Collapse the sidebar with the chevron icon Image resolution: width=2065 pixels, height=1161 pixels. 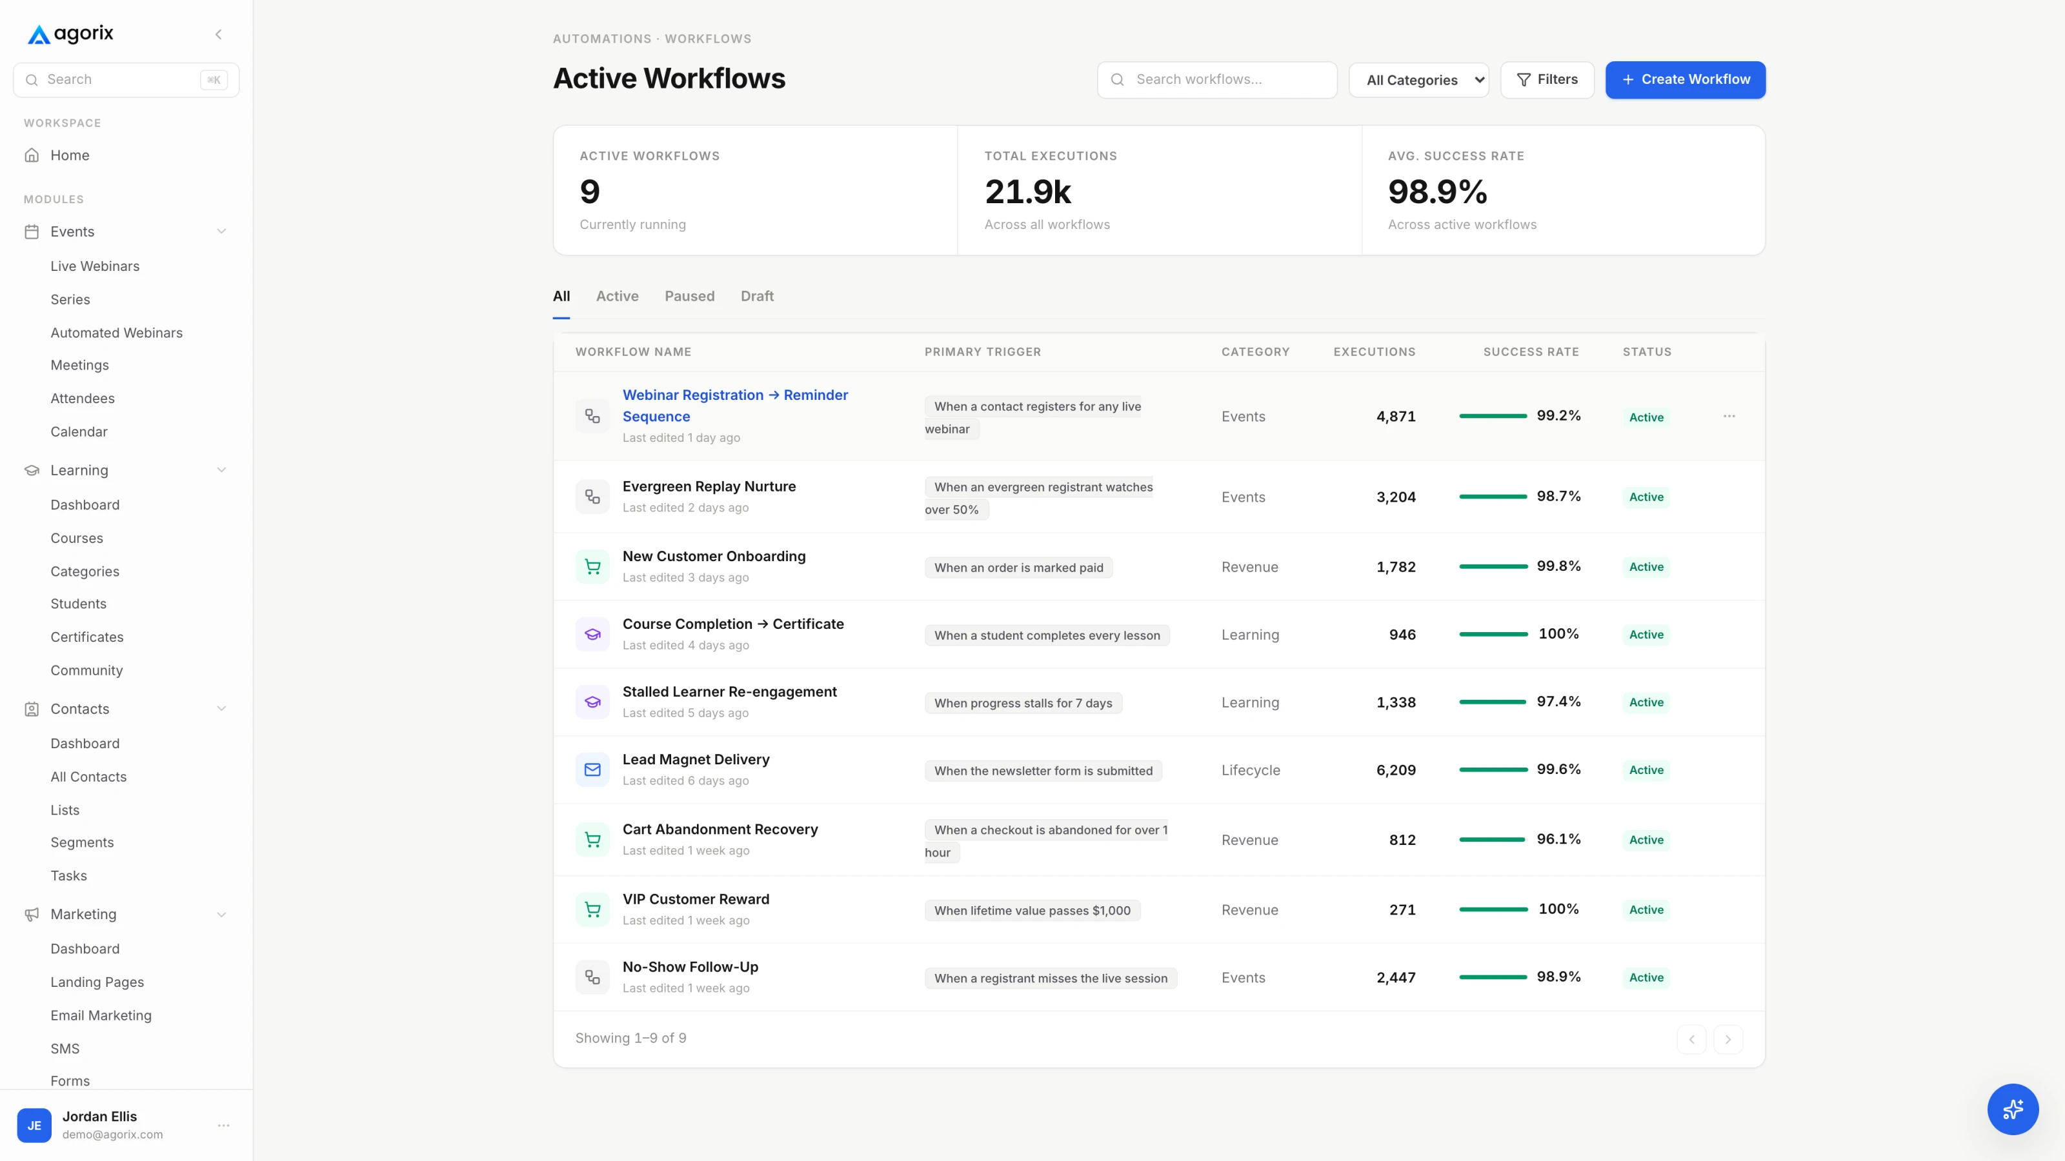(218, 34)
